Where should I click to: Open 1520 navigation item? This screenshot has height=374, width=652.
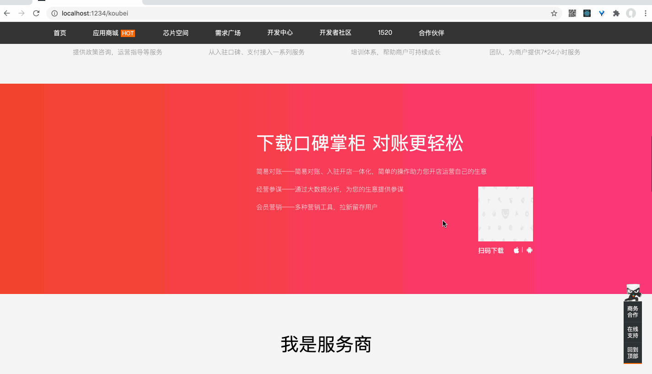385,33
